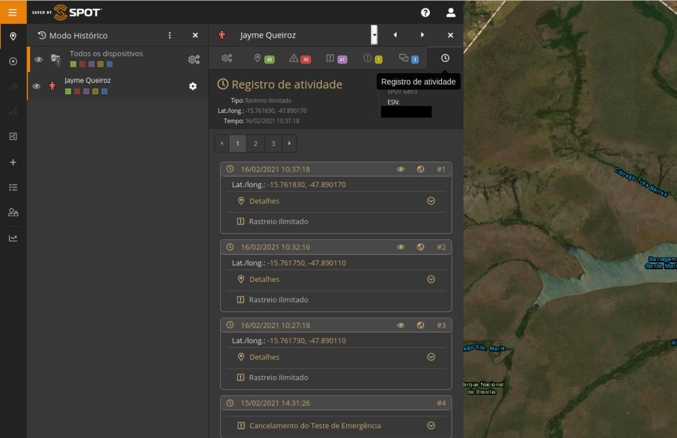Click green color swatch under Jayme Queiroz
Image resolution: width=677 pixels, height=438 pixels.
(68, 91)
